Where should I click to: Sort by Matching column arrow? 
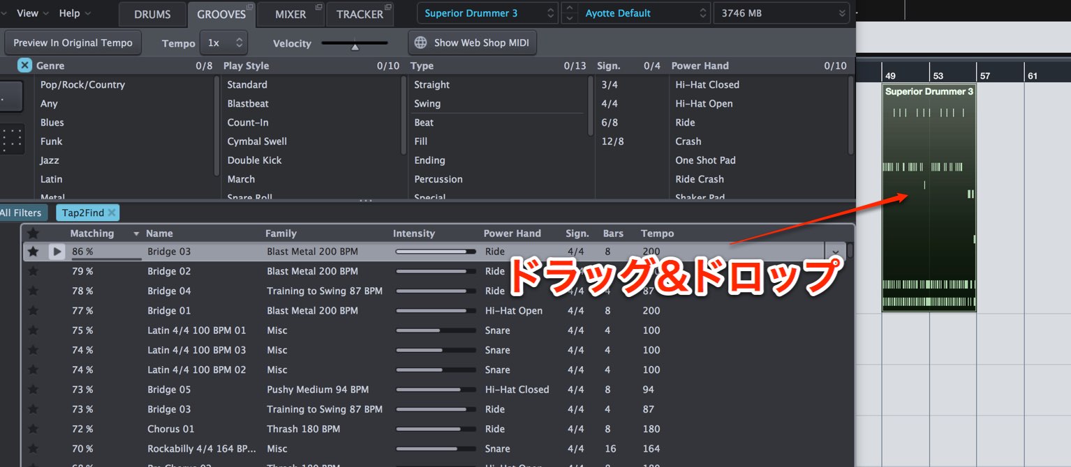[x=136, y=234]
